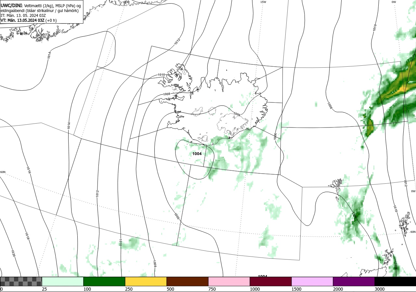Click the gray checkered legend swatch
The image size is (416, 292).
coord(21,281)
